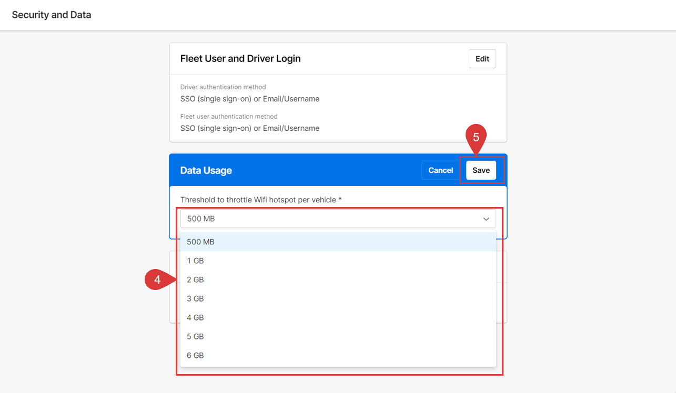This screenshot has height=393, width=676.
Task: Choose the 2 GB threshold option
Action: tap(338, 280)
